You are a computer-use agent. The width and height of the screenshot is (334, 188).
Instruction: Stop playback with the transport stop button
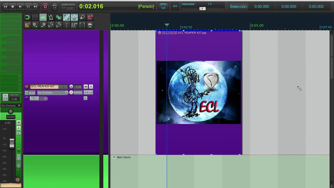point(13,7)
